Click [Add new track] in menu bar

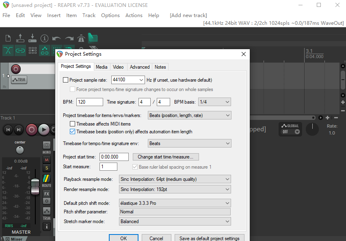[188, 15]
